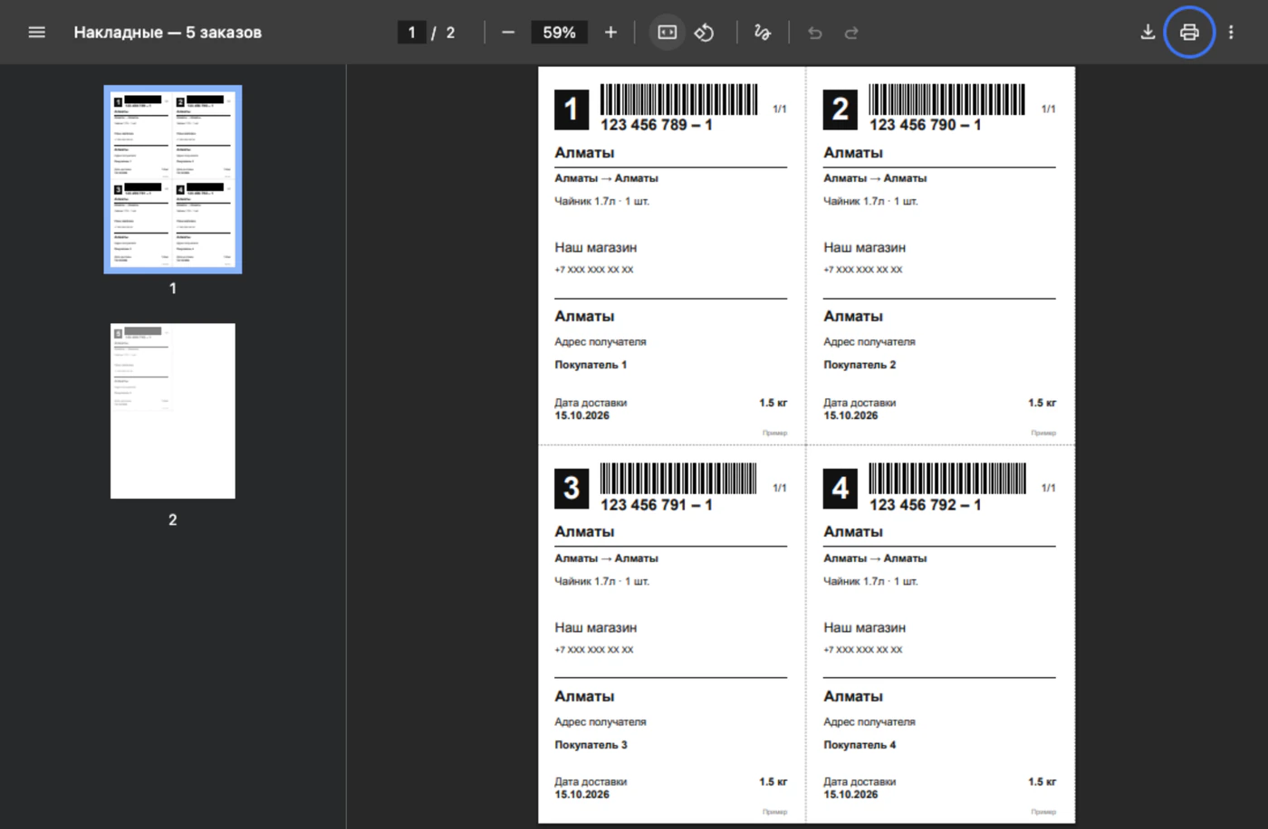This screenshot has width=1268, height=829.
Task: Click barcode number 123 456 792 – 1
Action: (x=925, y=505)
